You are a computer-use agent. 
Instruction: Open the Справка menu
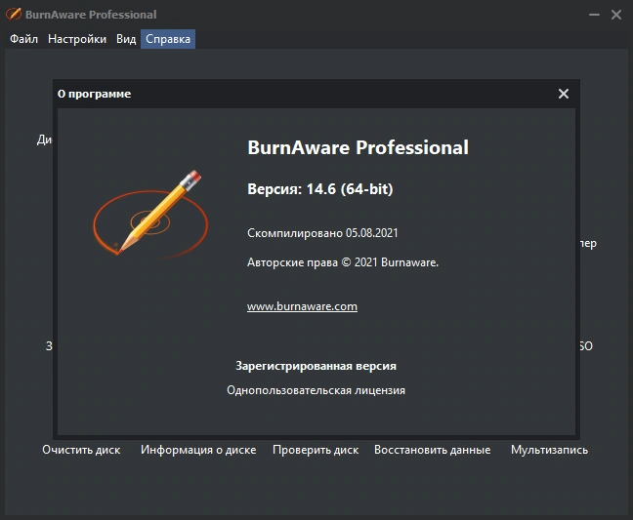(168, 39)
